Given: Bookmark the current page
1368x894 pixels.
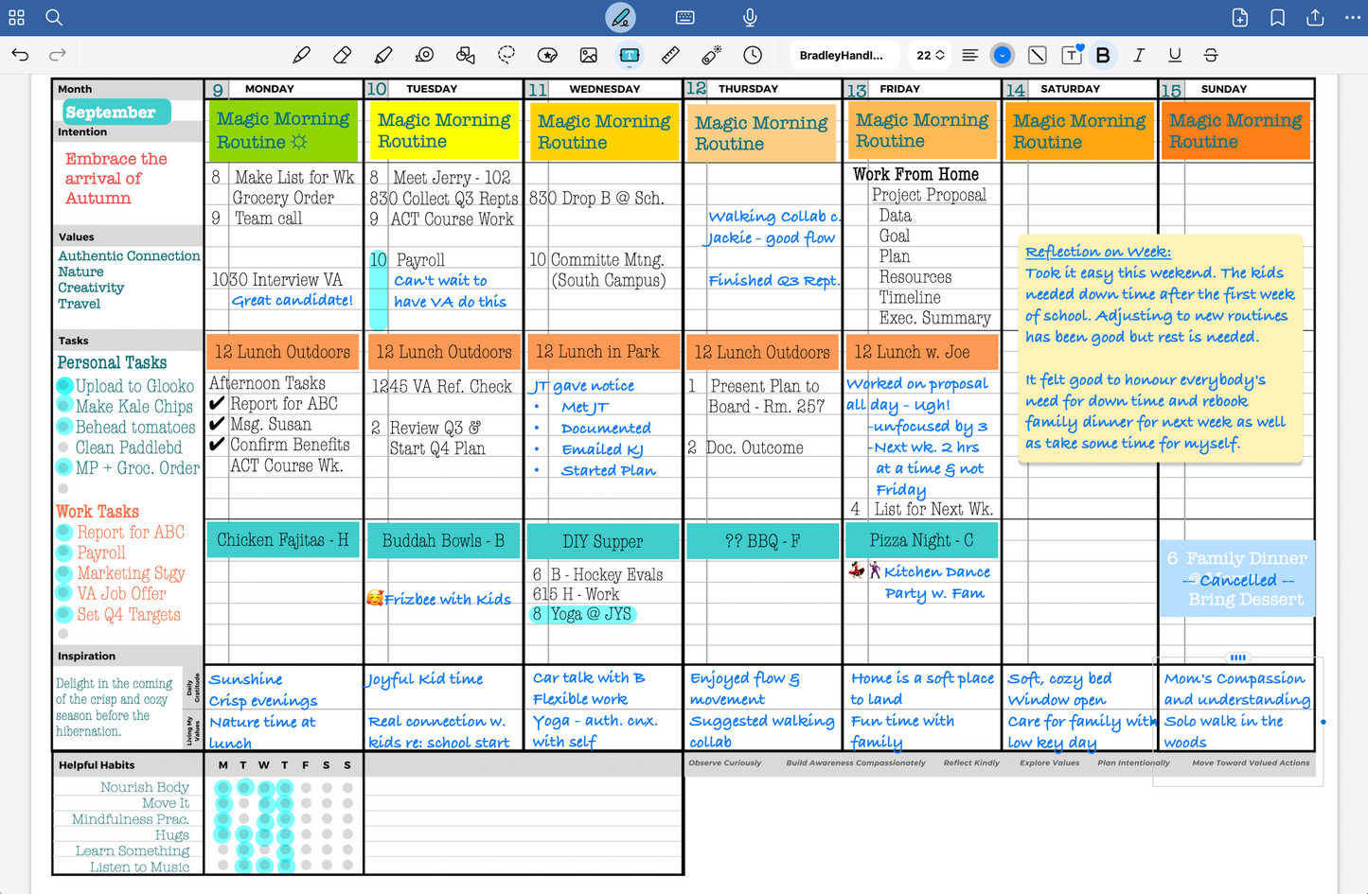Looking at the screenshot, I should click(x=1277, y=18).
